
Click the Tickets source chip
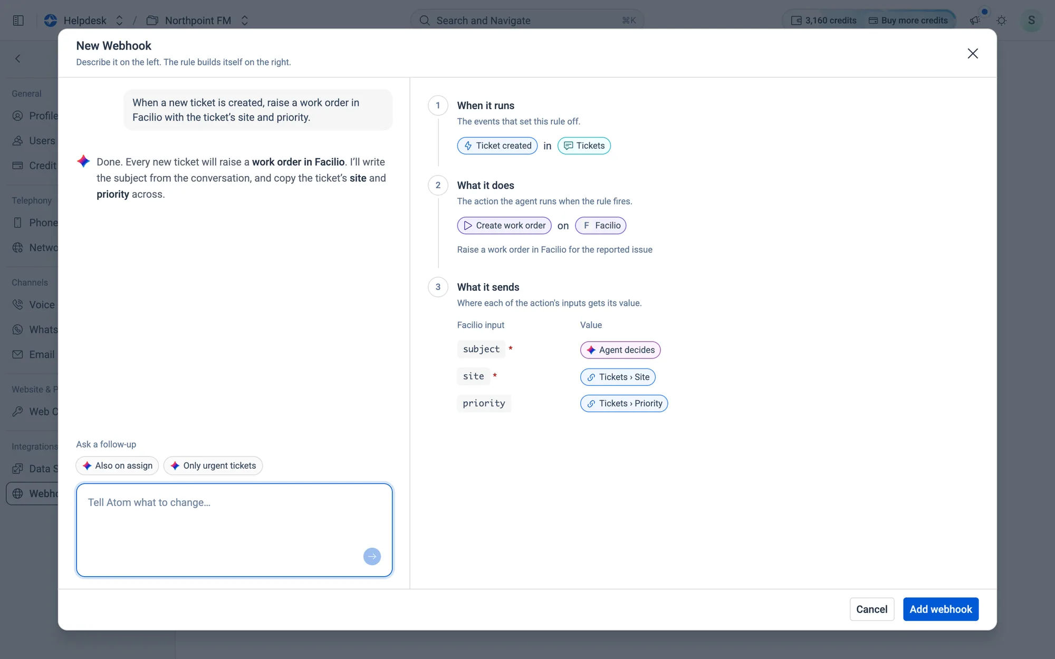click(x=584, y=146)
